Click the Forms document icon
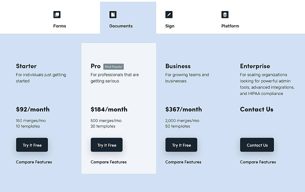This screenshot has height=192, width=305. click(57, 15)
